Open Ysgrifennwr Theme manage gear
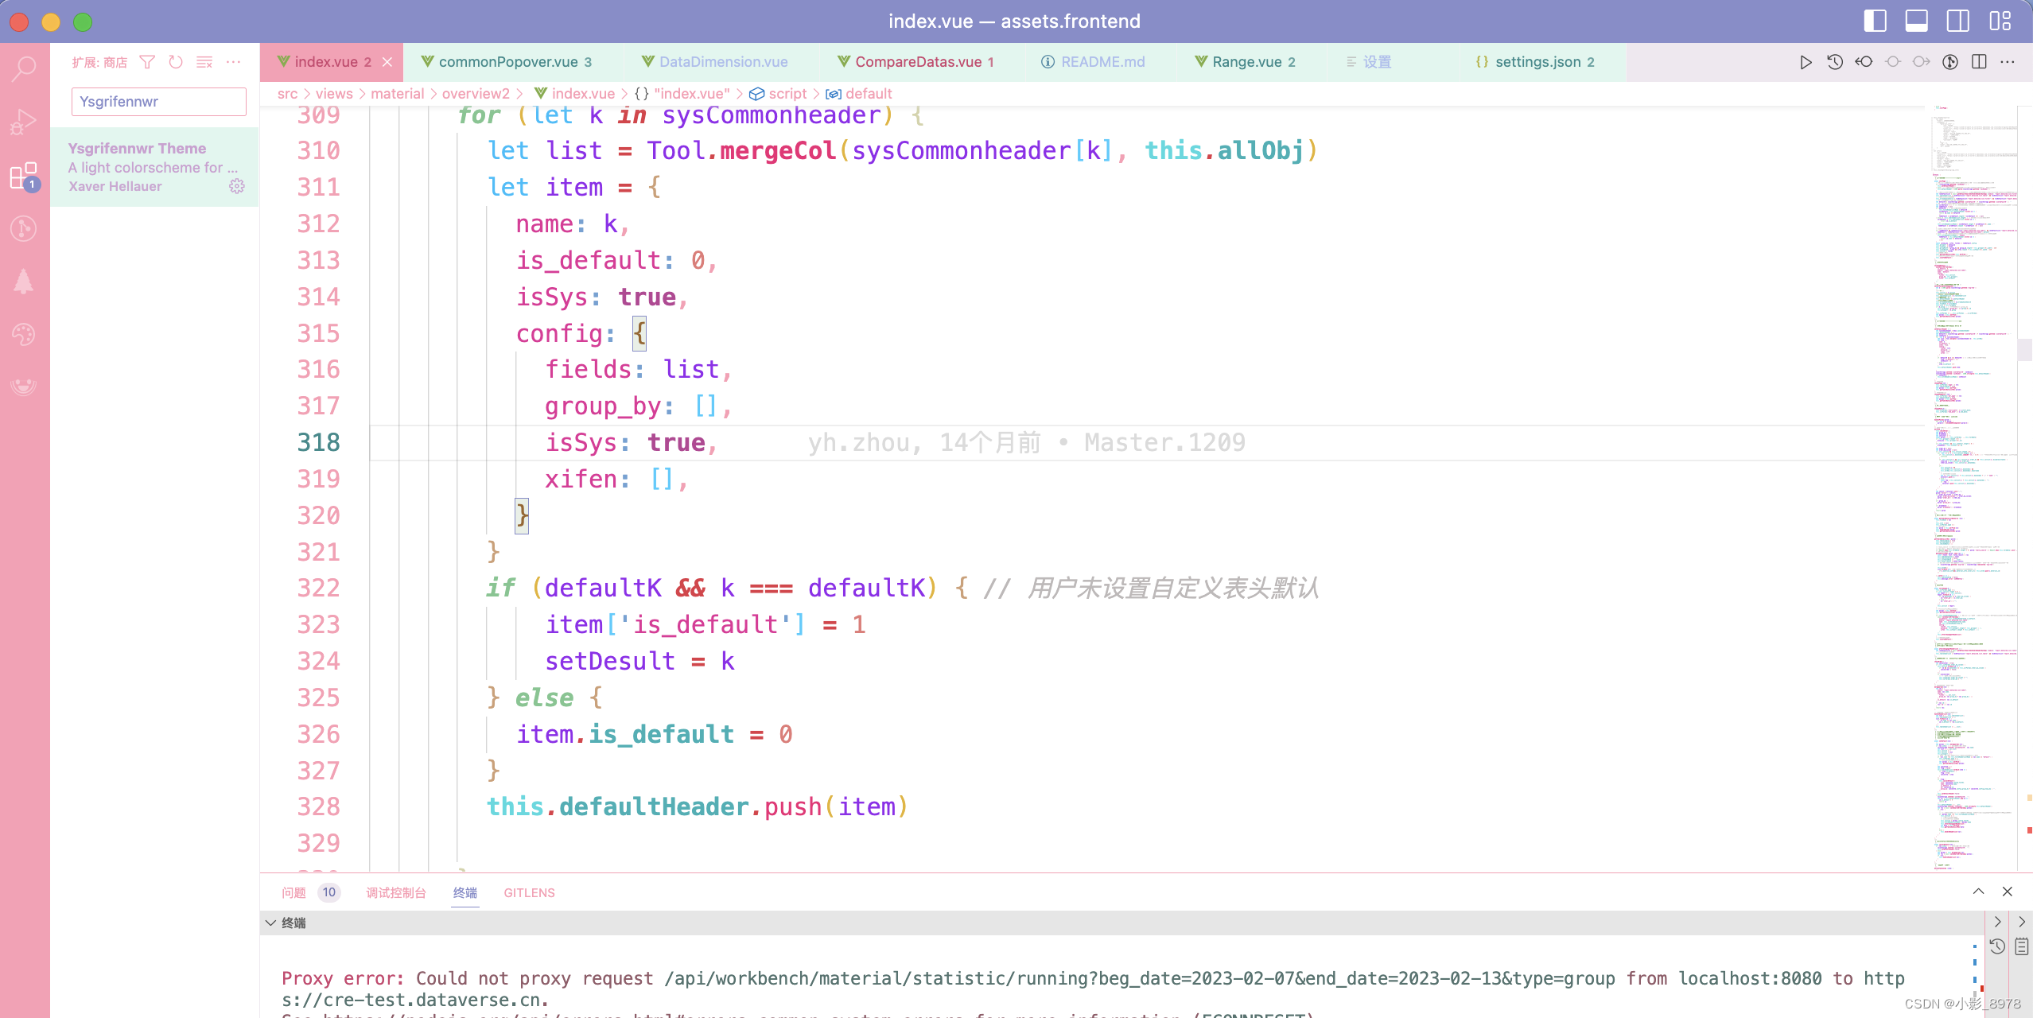 pos(237,186)
